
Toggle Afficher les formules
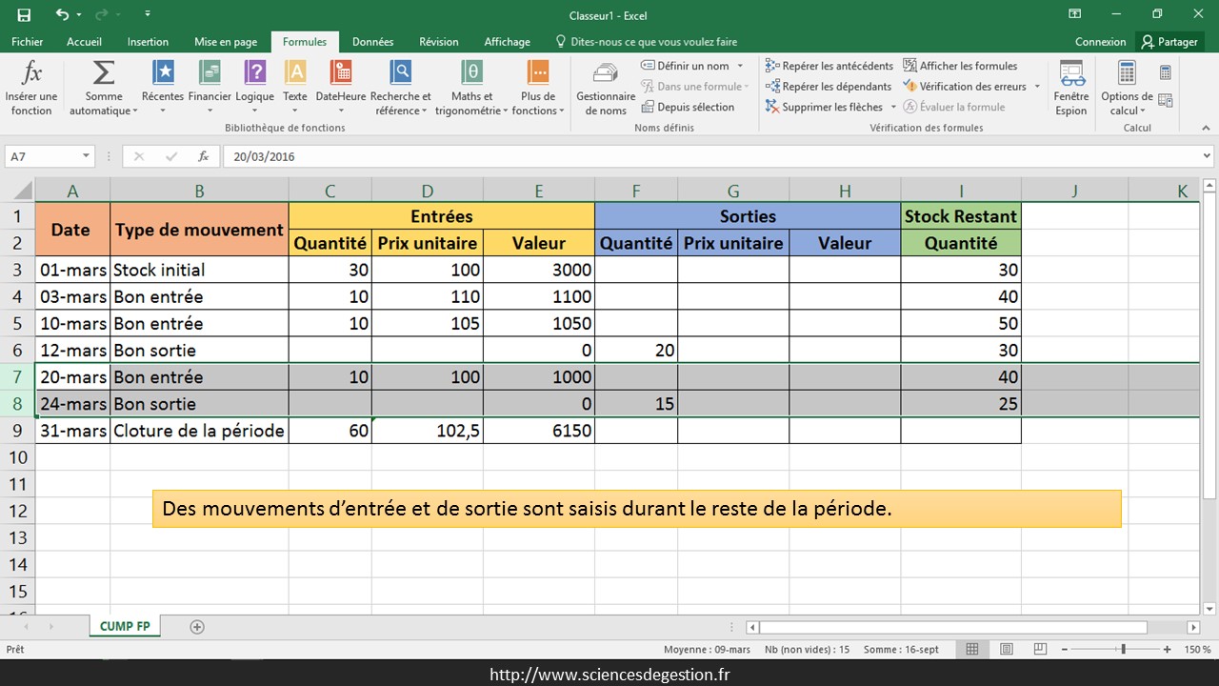coord(960,66)
